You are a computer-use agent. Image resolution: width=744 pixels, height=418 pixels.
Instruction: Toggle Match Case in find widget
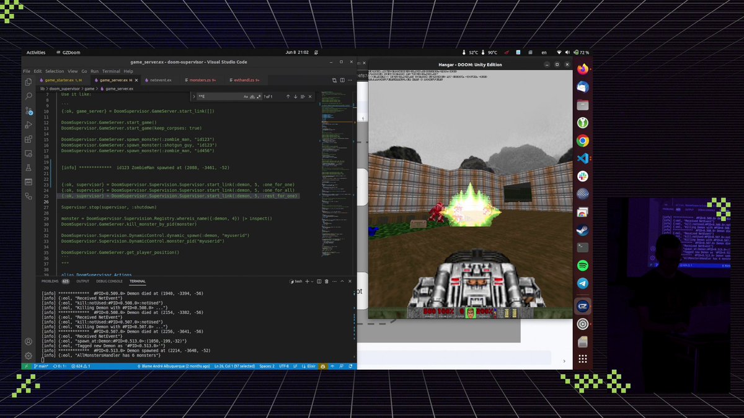(246, 97)
